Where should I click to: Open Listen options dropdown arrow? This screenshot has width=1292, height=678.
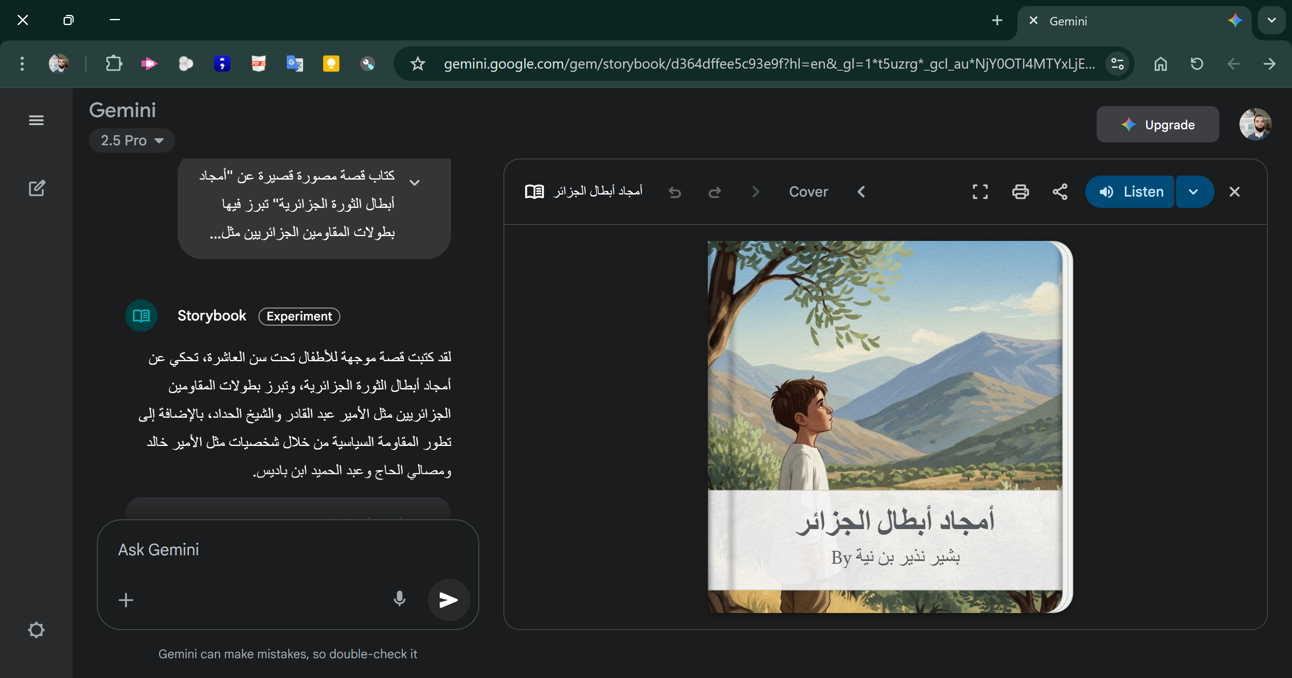[1194, 192]
